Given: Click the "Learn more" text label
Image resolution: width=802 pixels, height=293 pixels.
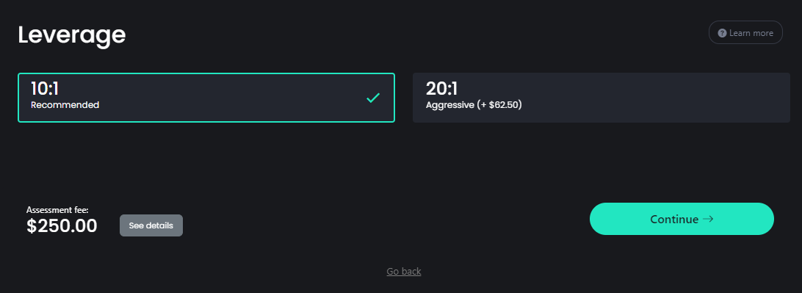Looking at the screenshot, I should point(751,33).
